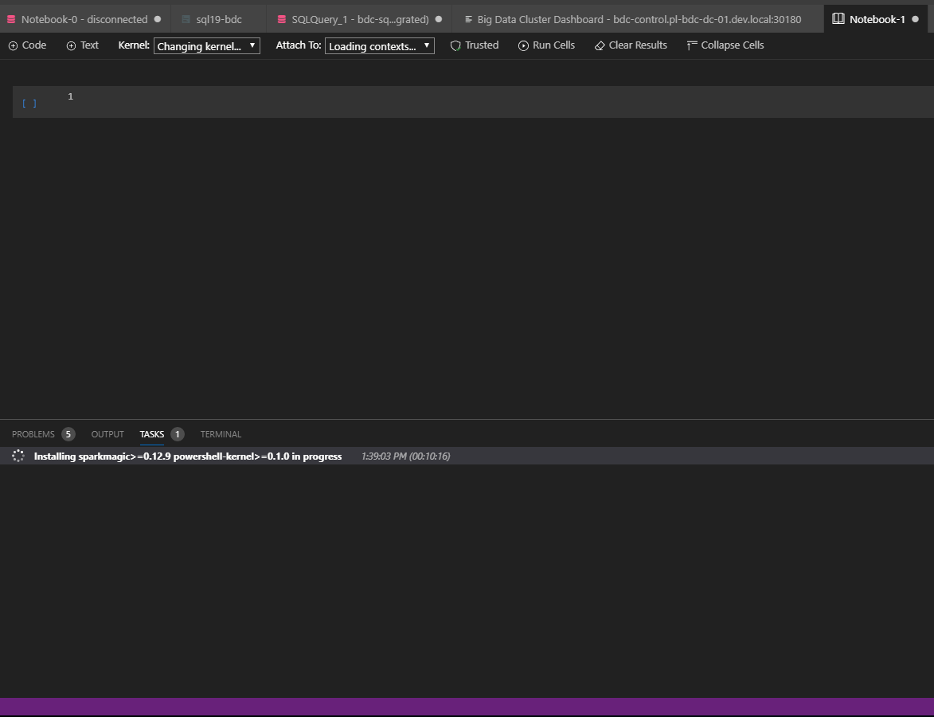Run all notebook cells
Image resolution: width=934 pixels, height=717 pixels.
(546, 45)
